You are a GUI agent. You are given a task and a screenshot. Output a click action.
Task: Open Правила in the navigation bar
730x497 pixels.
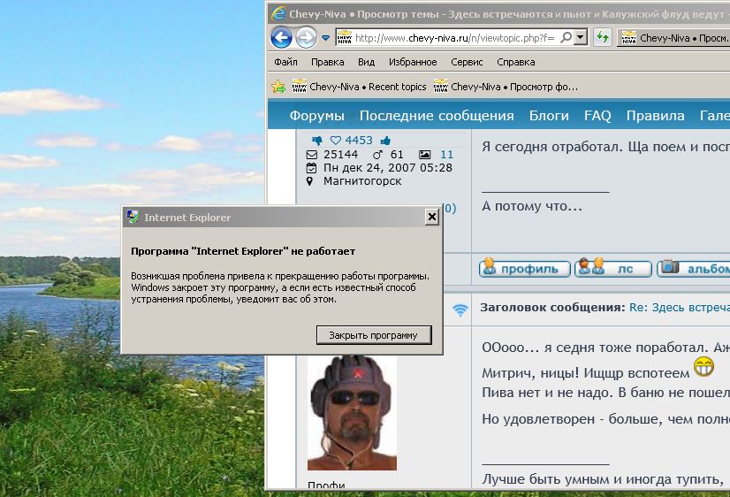655,116
